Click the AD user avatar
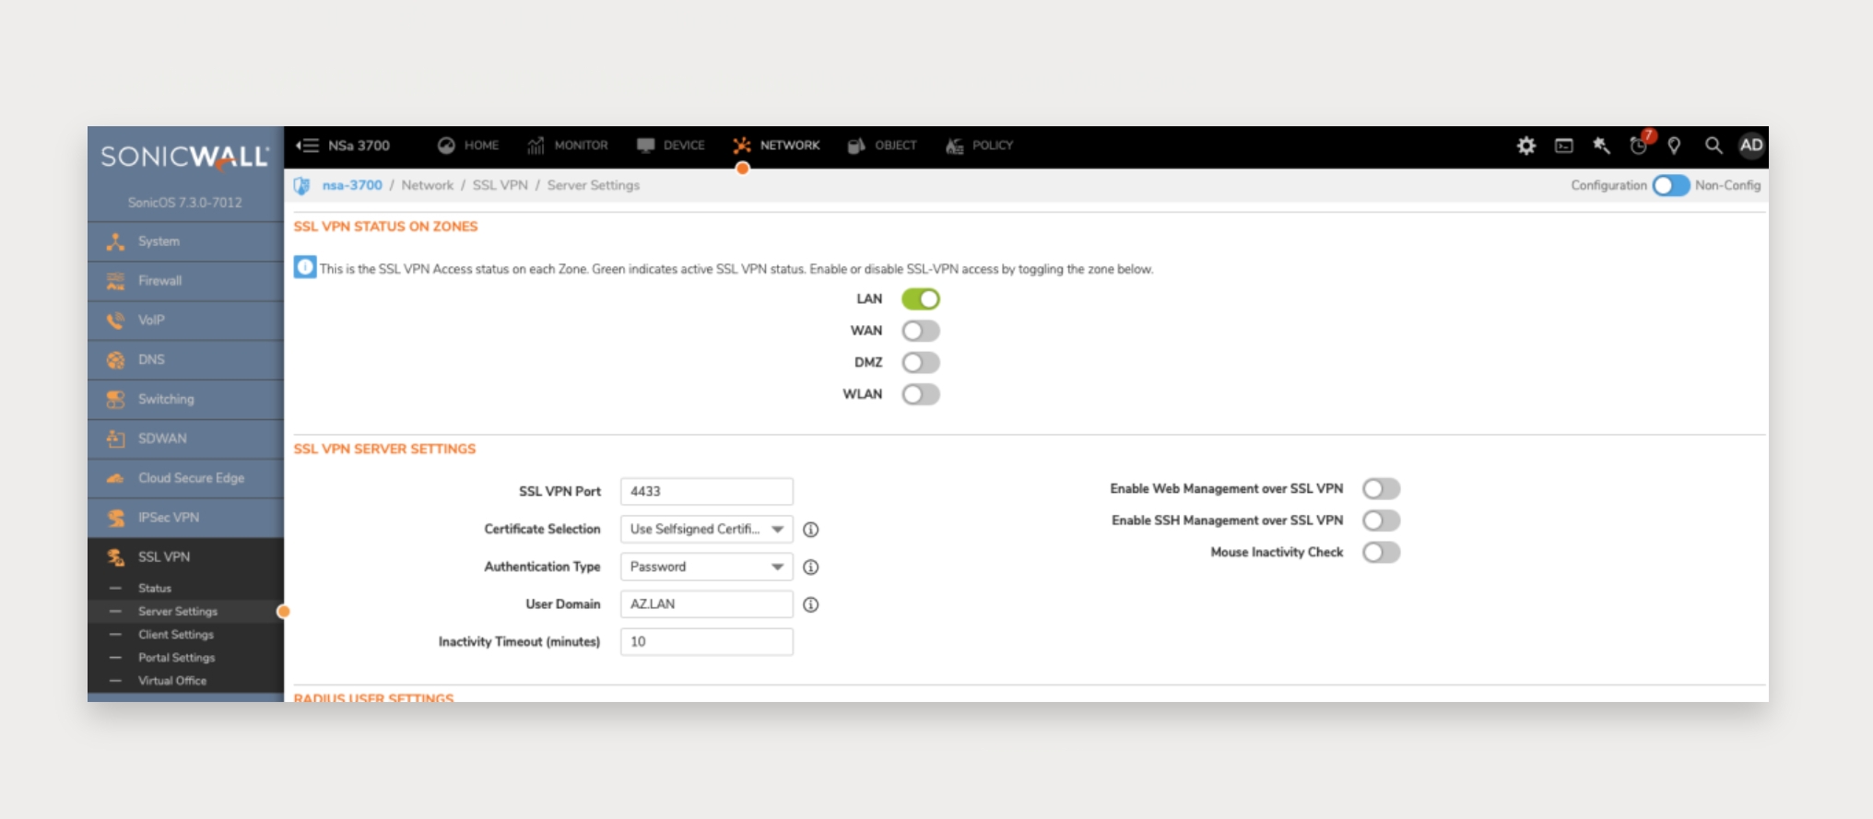Screen dimensions: 1873x819 pos(1751,146)
